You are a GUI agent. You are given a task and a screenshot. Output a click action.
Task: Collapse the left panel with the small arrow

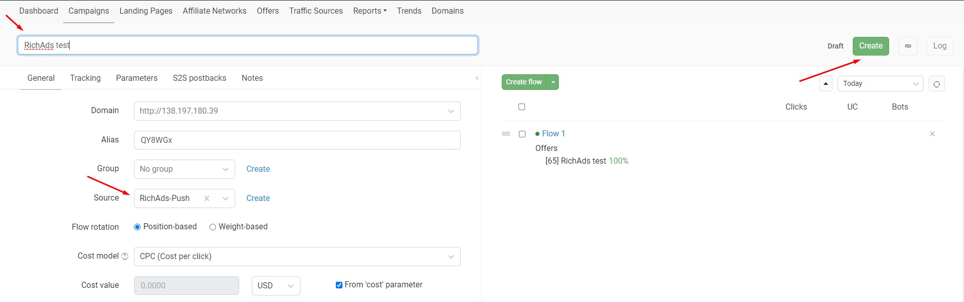(x=476, y=78)
